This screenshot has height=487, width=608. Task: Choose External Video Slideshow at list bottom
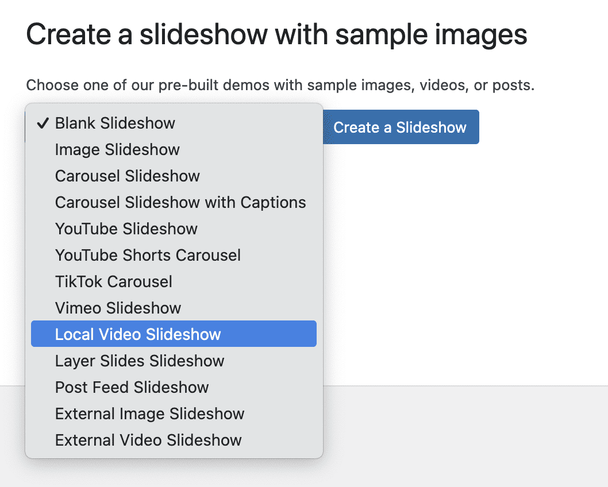148,440
